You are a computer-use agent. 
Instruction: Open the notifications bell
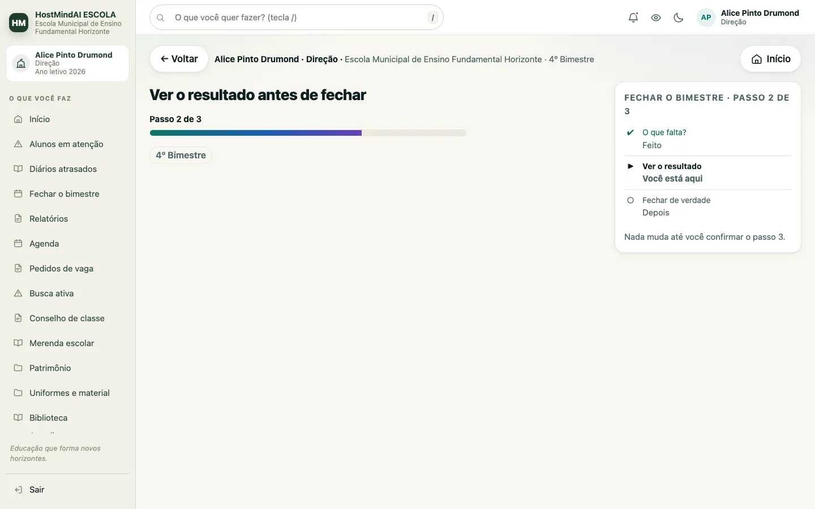(633, 18)
